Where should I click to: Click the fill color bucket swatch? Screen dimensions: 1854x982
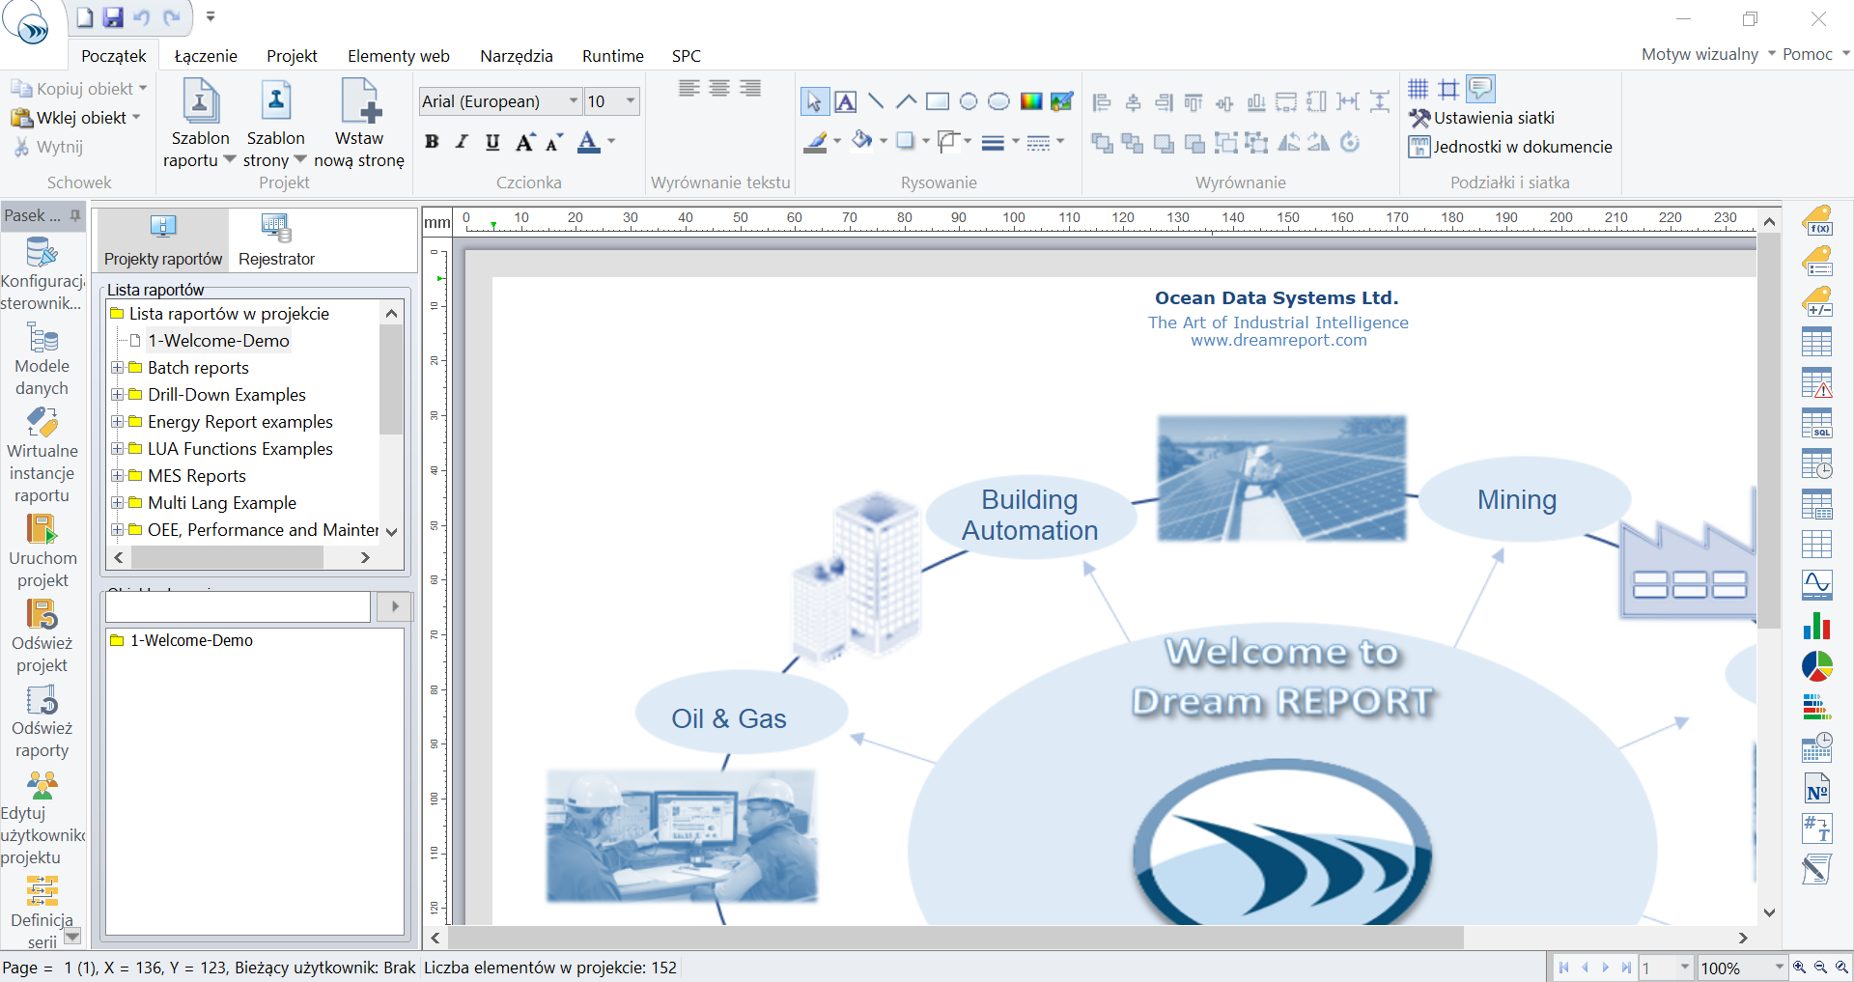[862, 142]
